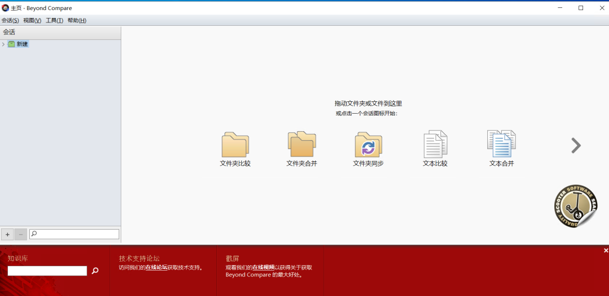Open the 文件夹合并 session icon
Viewport: 609px width, 296px height.
tap(302, 149)
